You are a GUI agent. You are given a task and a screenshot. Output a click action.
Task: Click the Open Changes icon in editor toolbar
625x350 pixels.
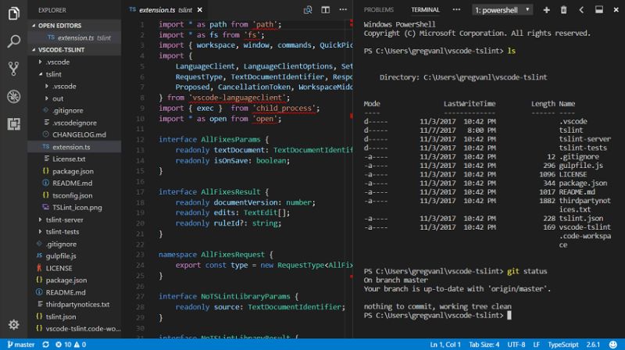click(308, 10)
